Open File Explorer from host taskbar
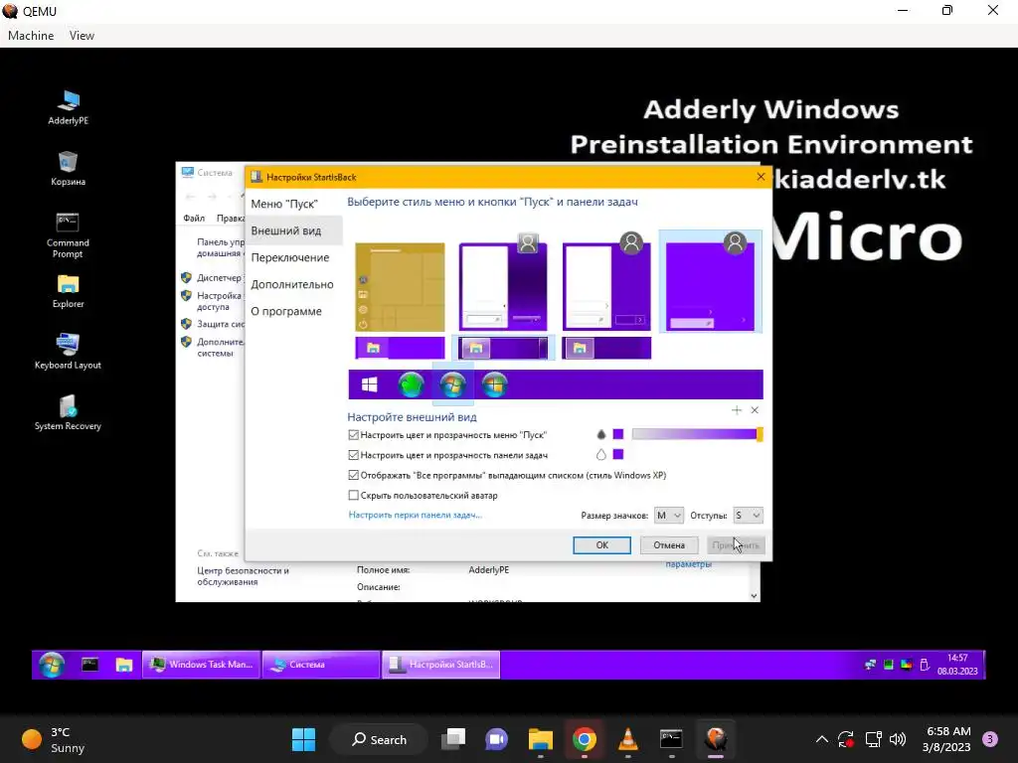 [x=540, y=739]
